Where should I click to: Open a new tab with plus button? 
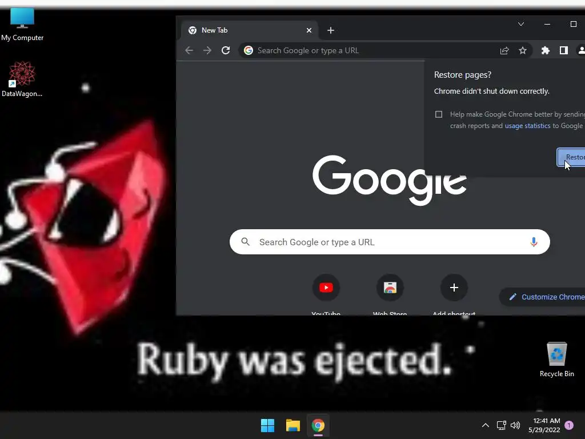331,30
